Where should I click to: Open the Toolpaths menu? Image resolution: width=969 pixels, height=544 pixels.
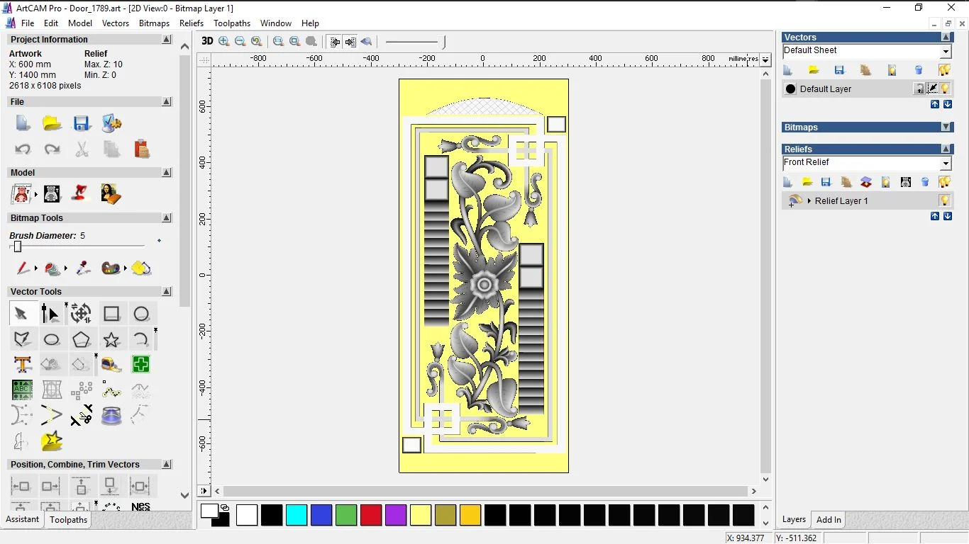pos(232,23)
